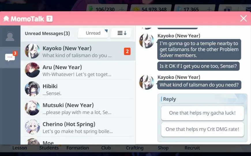Viewport: 251px width, 156px height.
Task: Click the MomoTalk logo icon
Action: [x=6, y=19]
